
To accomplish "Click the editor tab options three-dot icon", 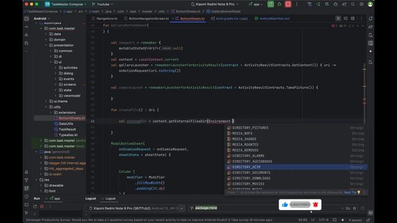I will pyautogui.click(x=361, y=19).
